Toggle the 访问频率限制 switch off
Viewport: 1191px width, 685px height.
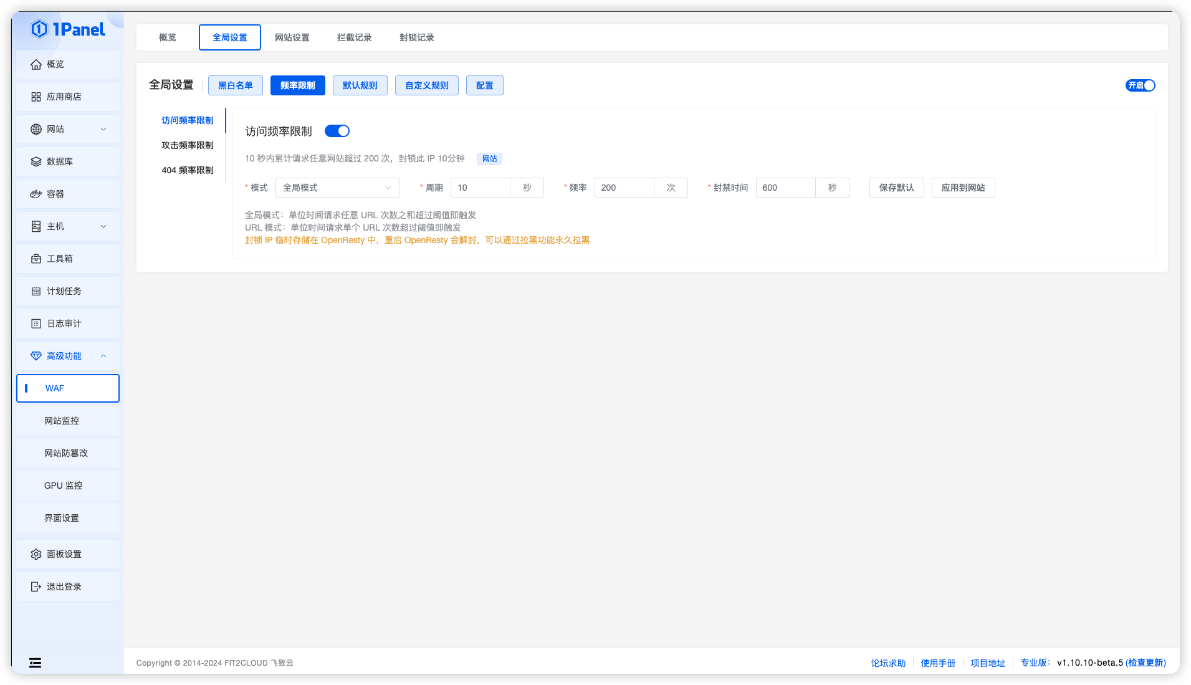[337, 131]
